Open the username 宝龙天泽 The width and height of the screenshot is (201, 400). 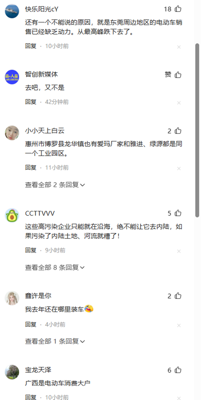(x=38, y=370)
